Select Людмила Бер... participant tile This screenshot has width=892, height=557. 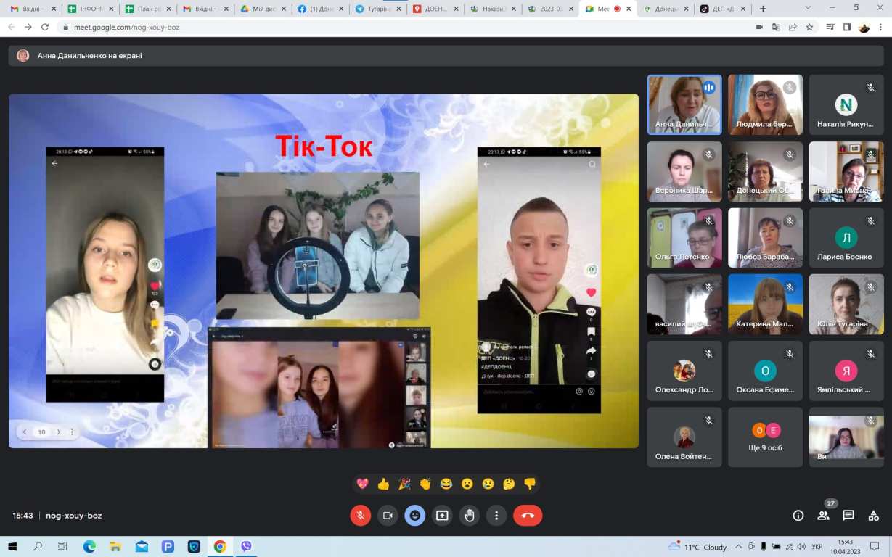tap(765, 105)
